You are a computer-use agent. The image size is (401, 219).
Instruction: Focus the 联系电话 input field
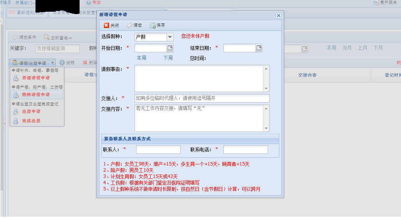tap(246, 150)
